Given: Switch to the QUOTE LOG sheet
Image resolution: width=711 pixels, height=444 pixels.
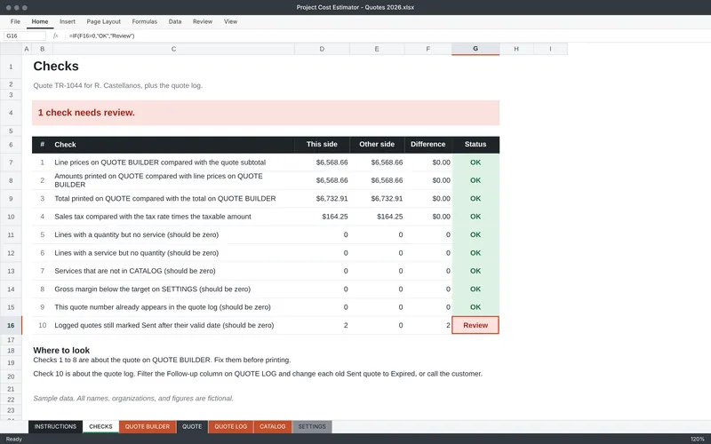Looking at the screenshot, I should 231,426.
